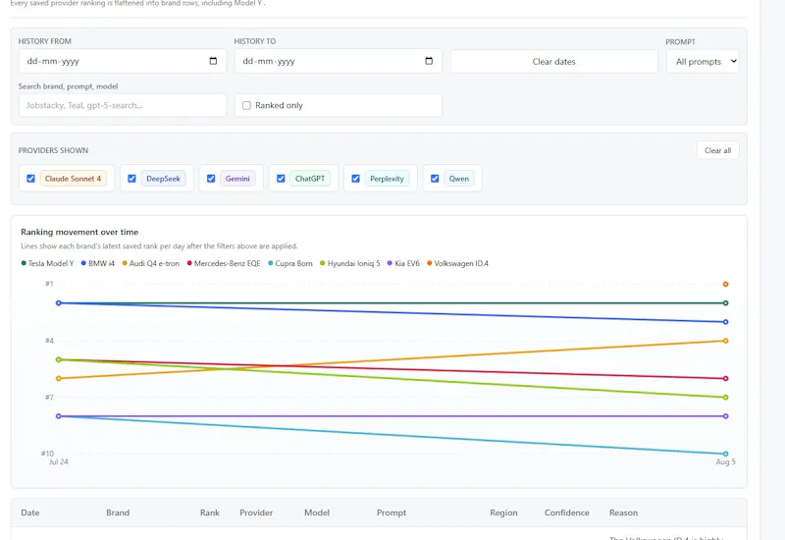
Task: Uncheck the Perplexity provider checkbox
Action: [355, 179]
